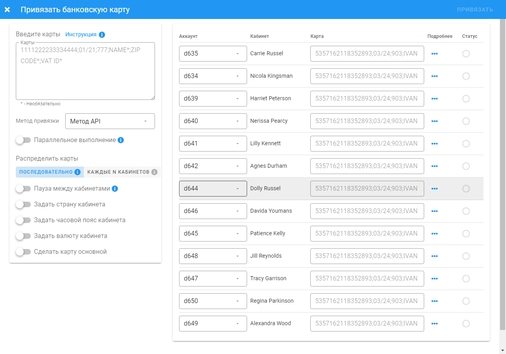Open details dots for Davida Youmans
Screen dimensions: 506x354
point(435,211)
